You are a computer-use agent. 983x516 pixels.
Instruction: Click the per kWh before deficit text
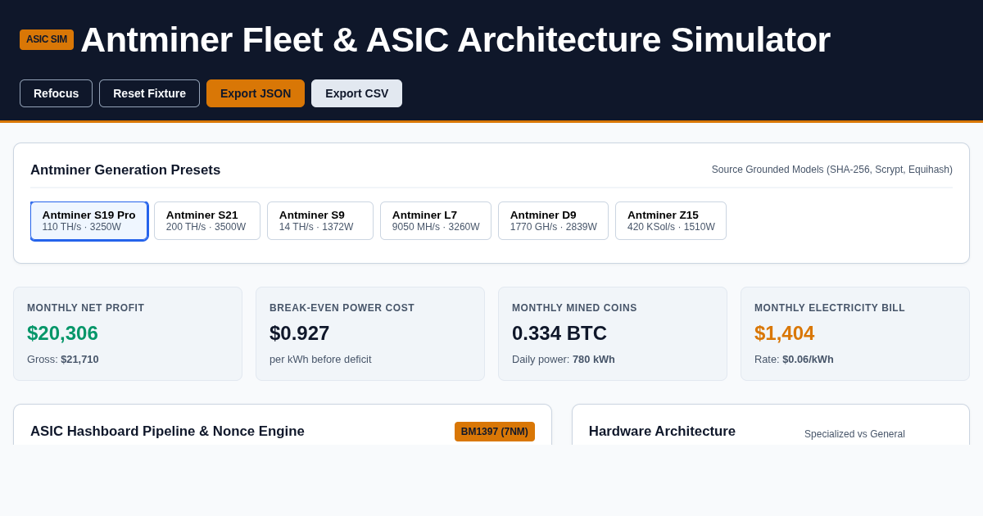point(320,360)
